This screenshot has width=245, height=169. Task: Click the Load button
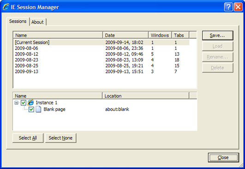tap(217, 46)
